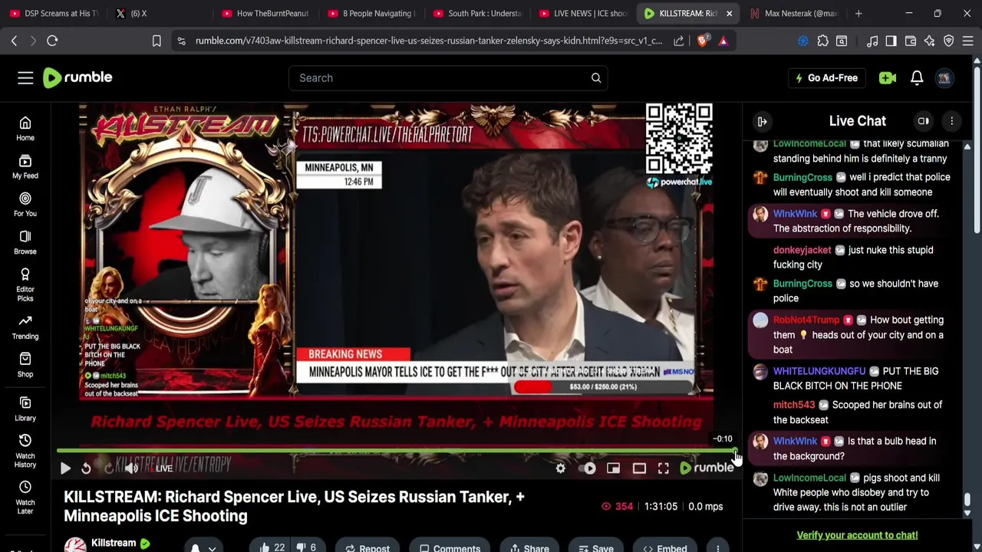Toggle chat pop-out mode icon
The width and height of the screenshot is (982, 552).
coord(924,121)
